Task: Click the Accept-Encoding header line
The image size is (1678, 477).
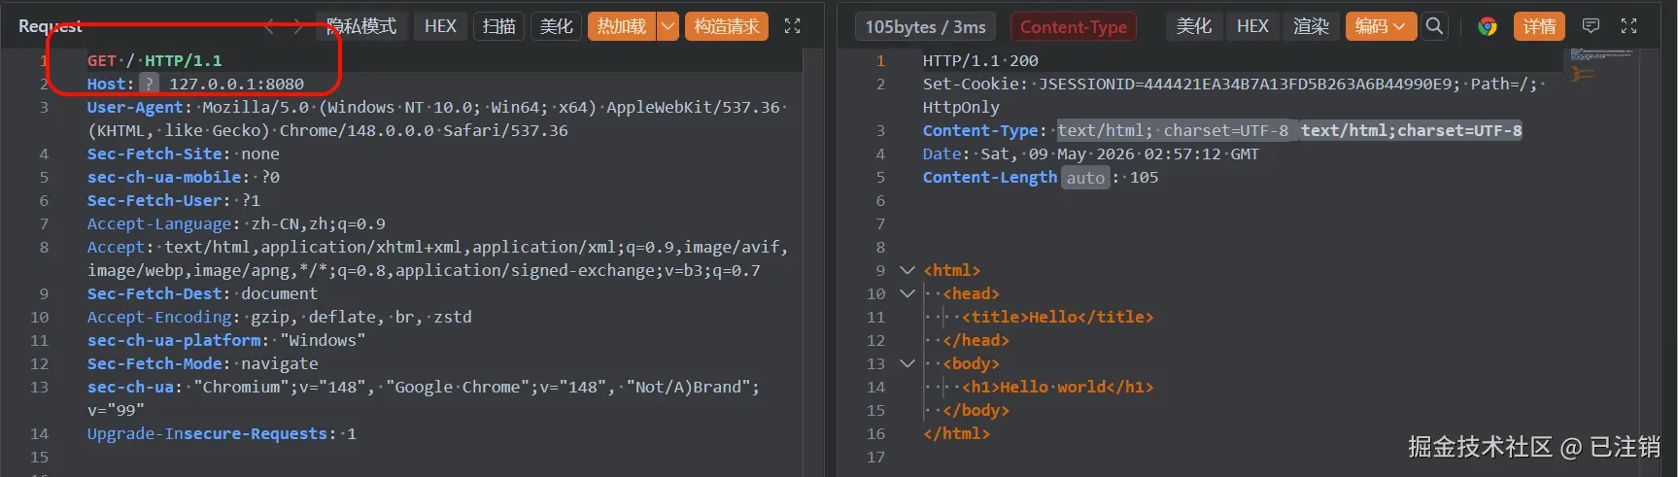Action: point(279,317)
